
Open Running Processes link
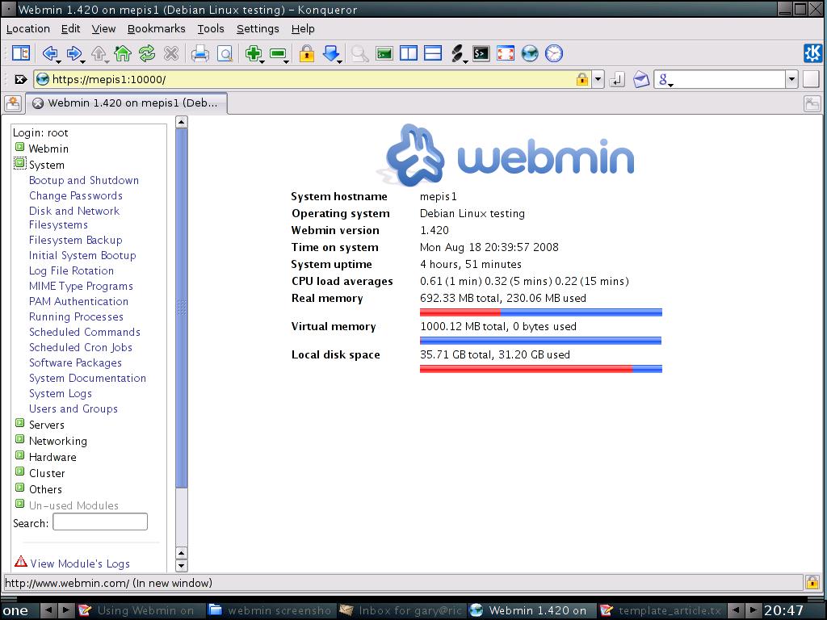(76, 316)
